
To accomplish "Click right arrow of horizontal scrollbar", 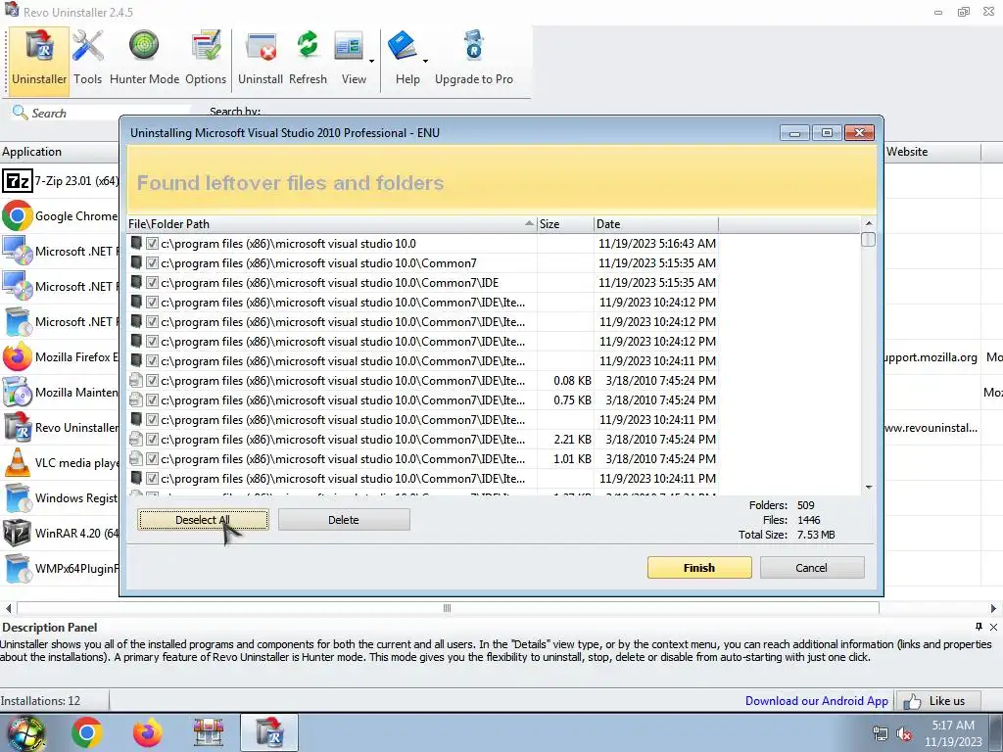I will 993,608.
